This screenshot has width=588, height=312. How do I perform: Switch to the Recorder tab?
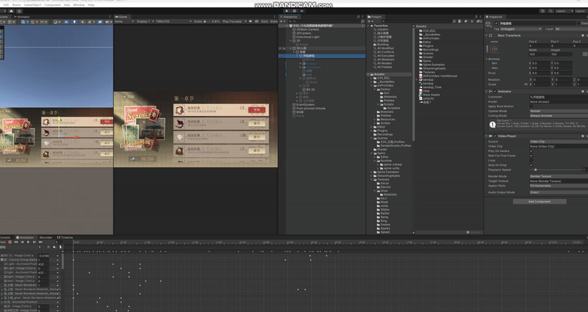click(46, 237)
